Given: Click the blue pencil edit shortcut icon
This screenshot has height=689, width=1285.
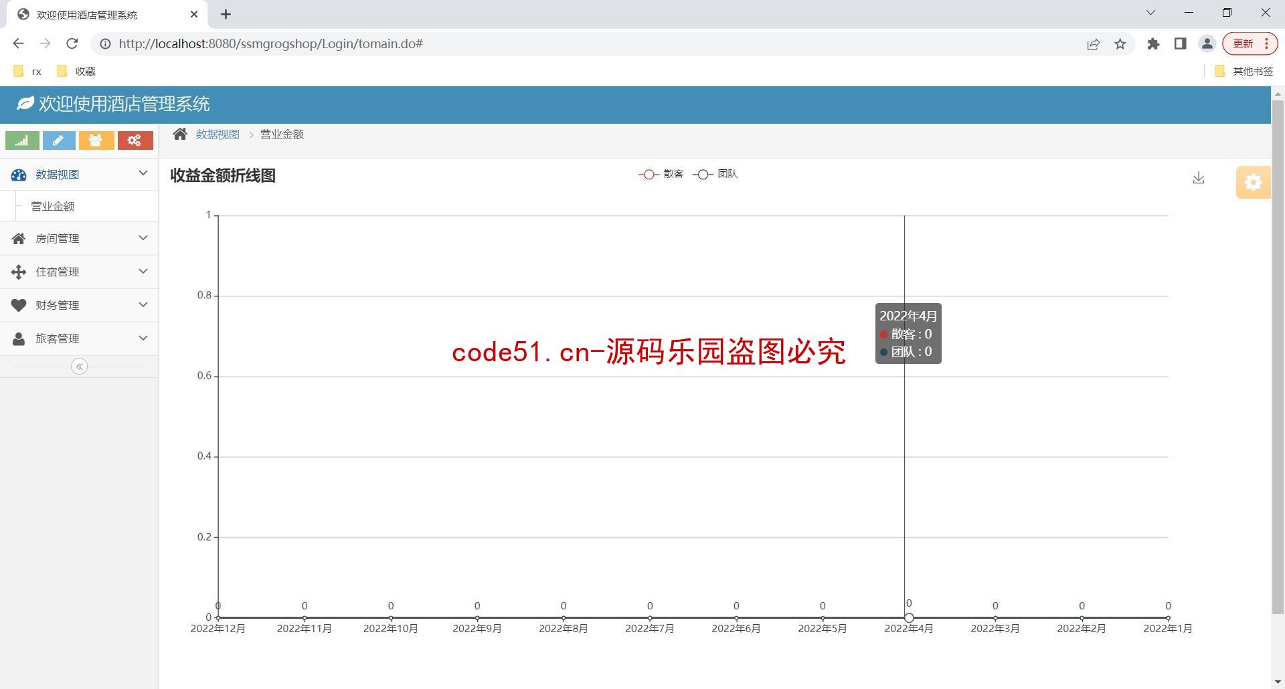Looking at the screenshot, I should point(59,140).
